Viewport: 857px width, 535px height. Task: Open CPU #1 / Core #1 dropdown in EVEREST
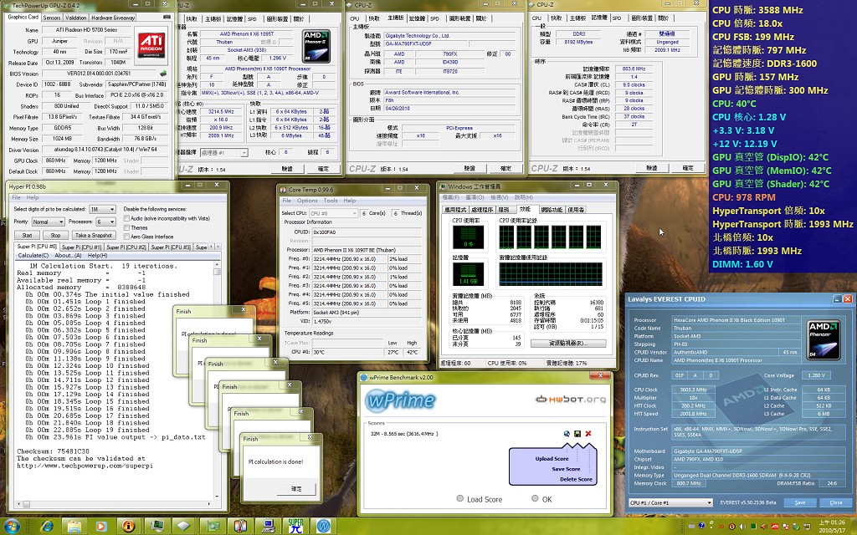(670, 502)
